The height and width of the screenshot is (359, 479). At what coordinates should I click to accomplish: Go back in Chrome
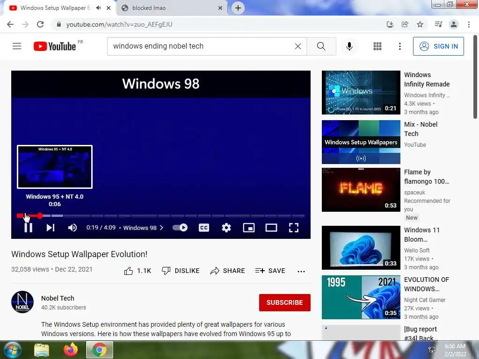[x=10, y=24]
